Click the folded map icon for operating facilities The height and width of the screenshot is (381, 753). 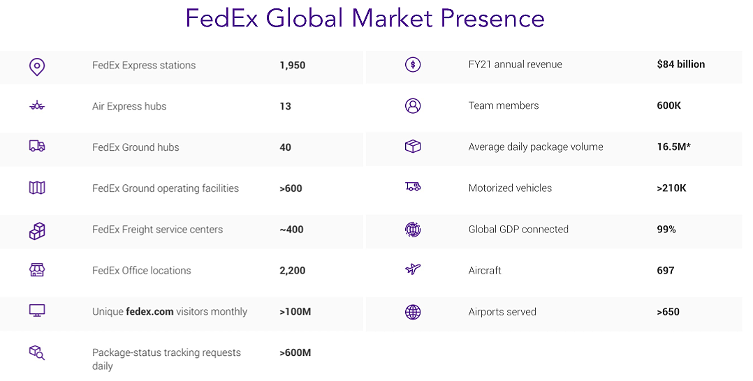[x=37, y=188]
